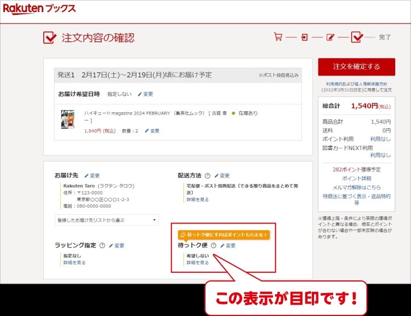This screenshot has height=316, width=411.
Task: Click the shopping cart step icon
Action: (278, 37)
